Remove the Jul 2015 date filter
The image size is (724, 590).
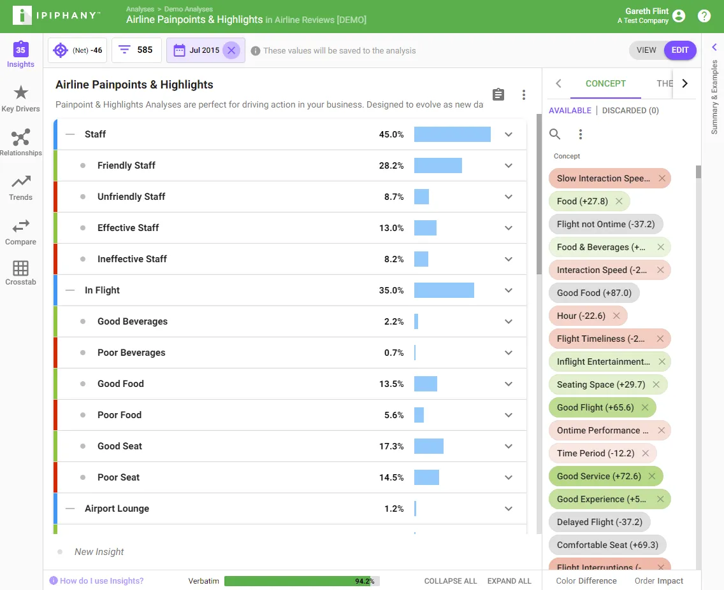coord(231,50)
